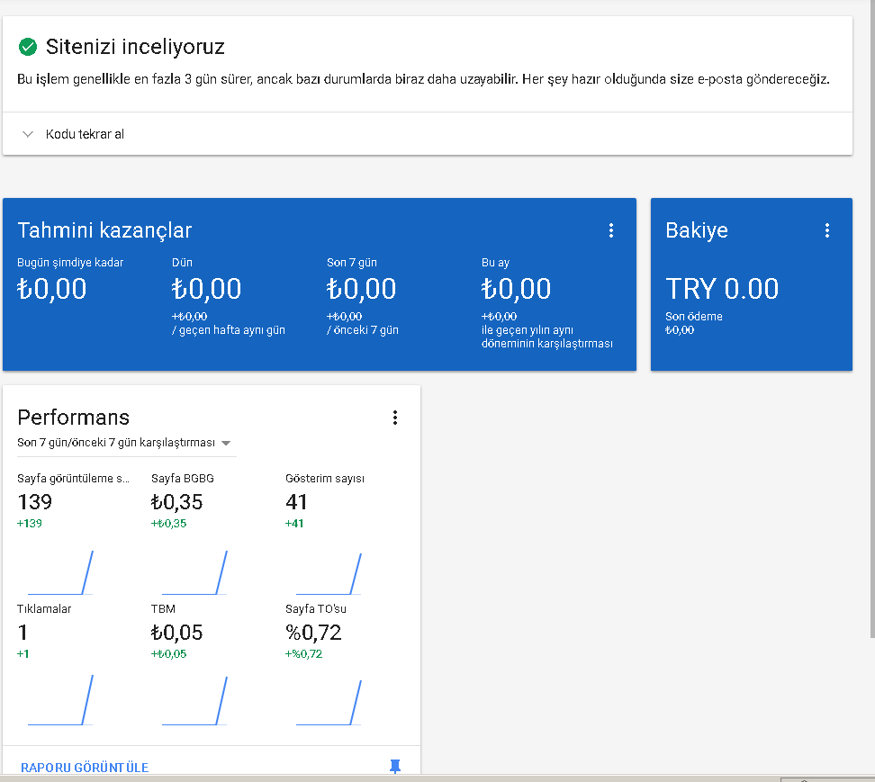The width and height of the screenshot is (875, 782).
Task: Click the vertical page scrollbar
Action: (871, 318)
